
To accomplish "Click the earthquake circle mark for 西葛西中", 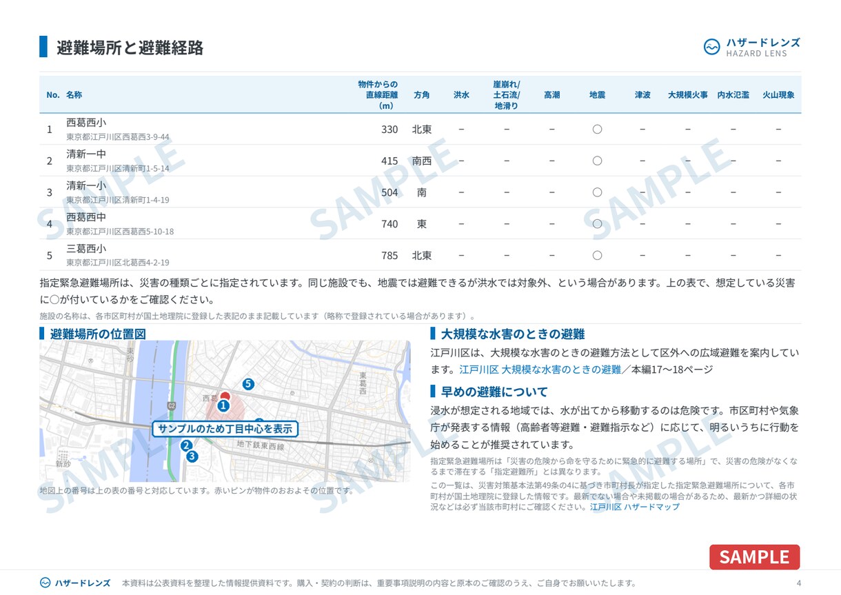I will tap(597, 223).
